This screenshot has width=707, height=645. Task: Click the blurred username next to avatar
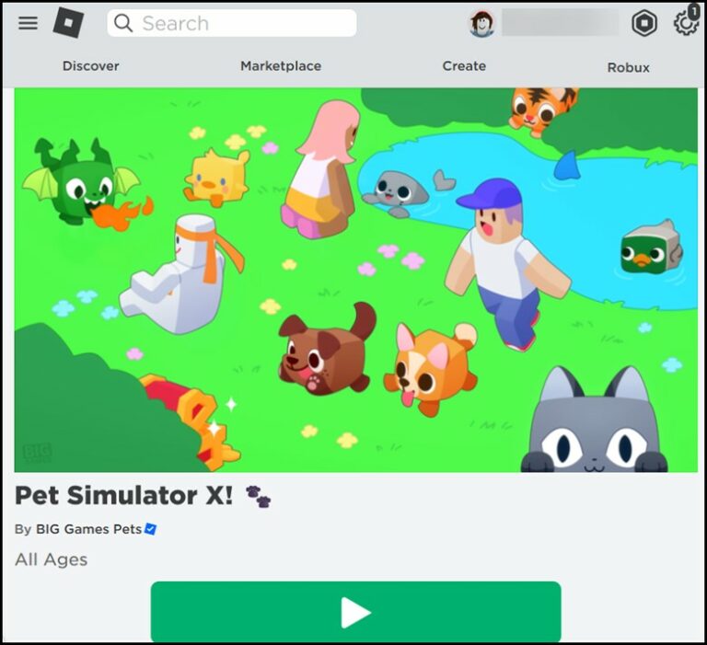(561, 22)
